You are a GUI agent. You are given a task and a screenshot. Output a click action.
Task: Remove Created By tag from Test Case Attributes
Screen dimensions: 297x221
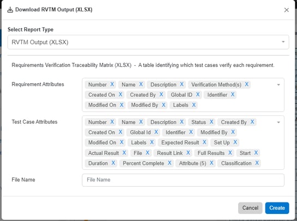[x=252, y=122]
